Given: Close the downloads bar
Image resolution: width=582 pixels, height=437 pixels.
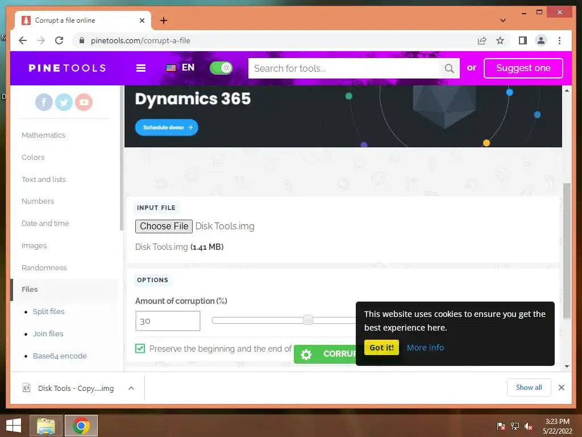Looking at the screenshot, I should click(561, 387).
